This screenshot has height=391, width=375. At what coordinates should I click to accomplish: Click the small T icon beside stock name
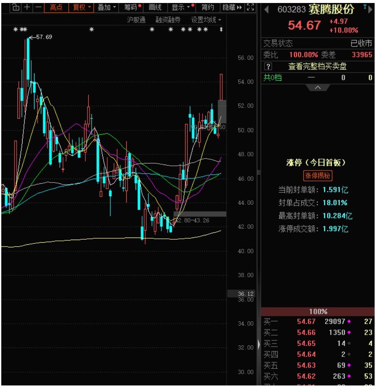(x=365, y=7)
